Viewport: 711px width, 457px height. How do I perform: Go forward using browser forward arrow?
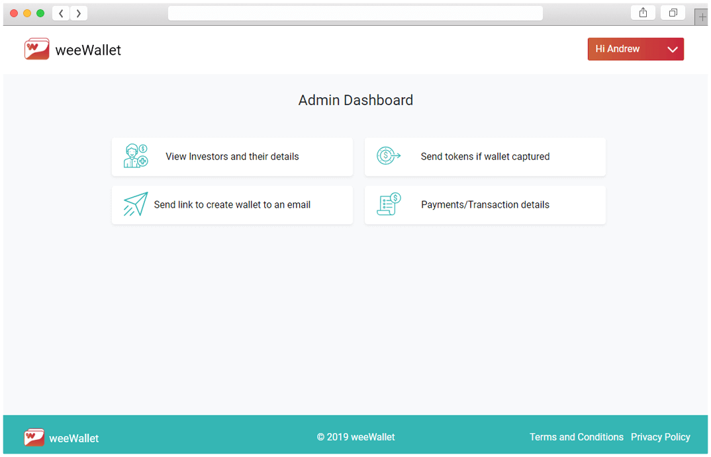click(x=79, y=13)
